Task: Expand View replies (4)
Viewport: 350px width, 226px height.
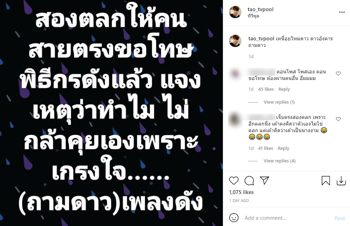Action: point(279,161)
